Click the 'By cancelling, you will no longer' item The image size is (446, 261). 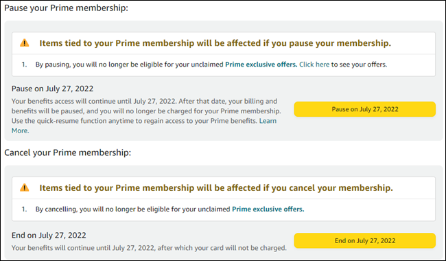click(169, 209)
